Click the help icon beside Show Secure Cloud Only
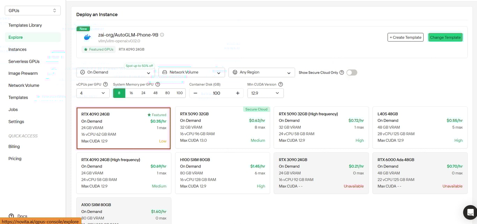Screen dimensions: 477x224 [x=342, y=73]
